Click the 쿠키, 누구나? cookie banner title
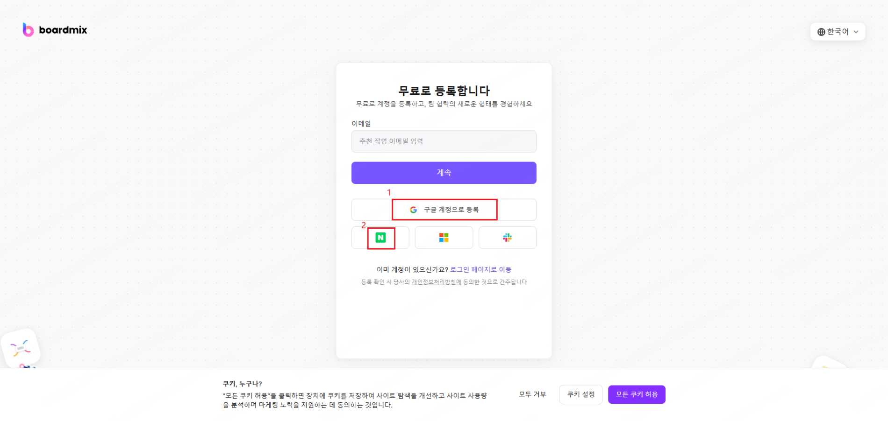 (x=242, y=384)
